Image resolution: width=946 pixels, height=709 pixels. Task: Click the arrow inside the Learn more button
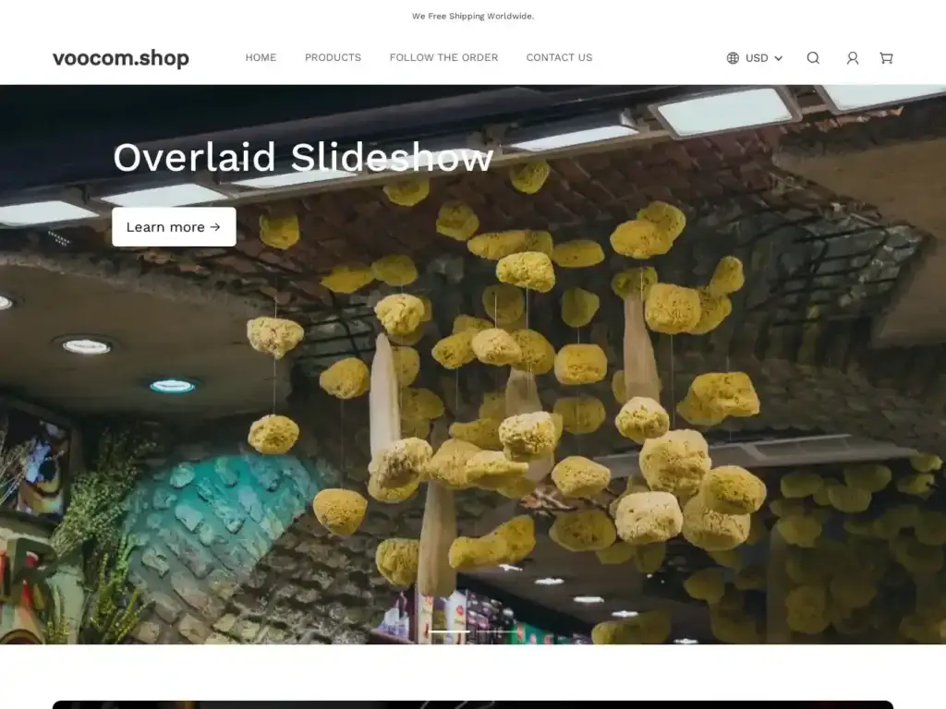(x=217, y=227)
